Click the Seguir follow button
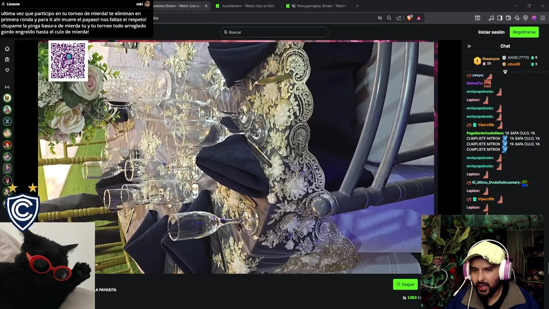 (x=405, y=284)
